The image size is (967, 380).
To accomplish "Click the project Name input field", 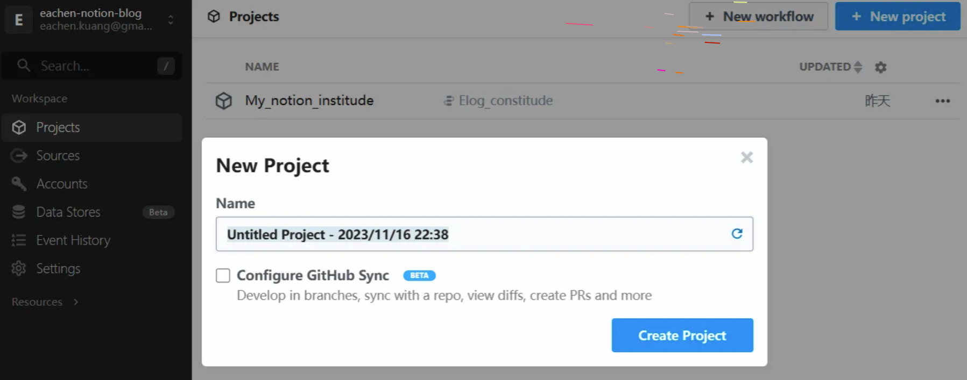I will (484, 234).
